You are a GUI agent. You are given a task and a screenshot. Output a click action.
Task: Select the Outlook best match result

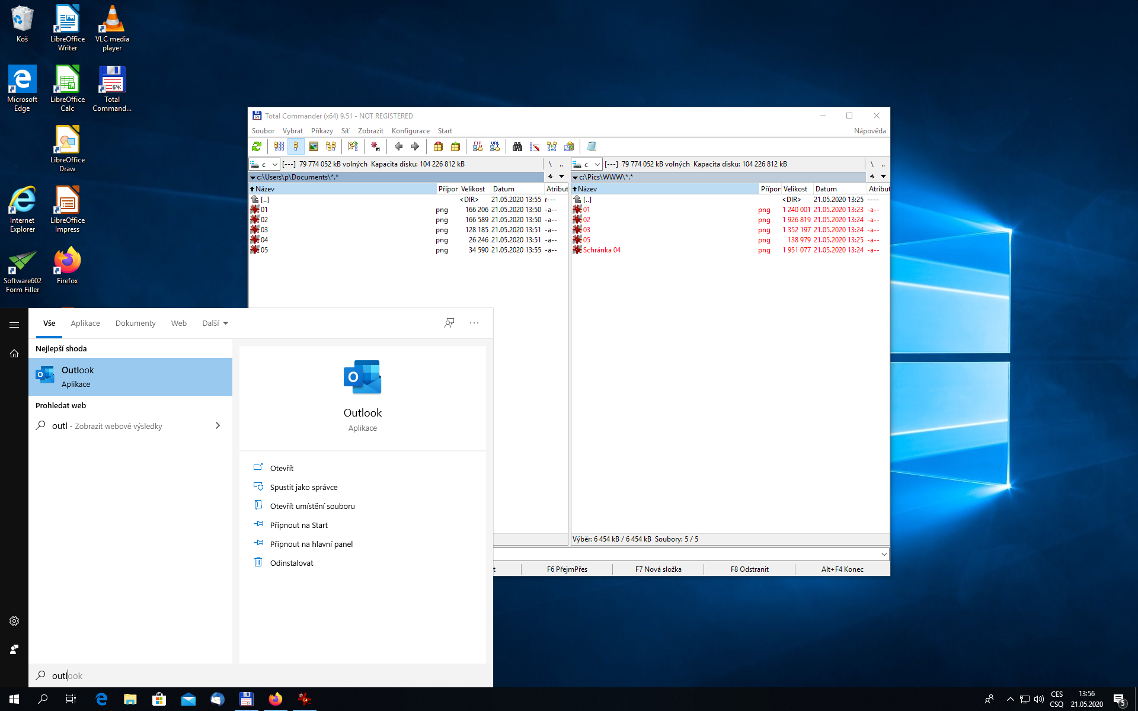coord(130,377)
